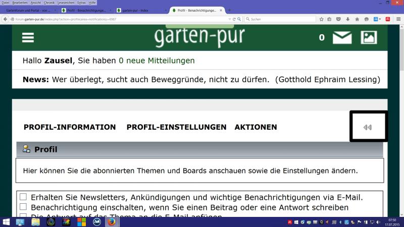Viewport: 404px width, 227px height.
Task: Open messages via the envelope icon
Action: [342, 38]
